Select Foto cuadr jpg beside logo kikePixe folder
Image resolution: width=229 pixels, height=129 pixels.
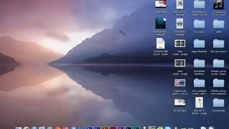(x=180, y=43)
